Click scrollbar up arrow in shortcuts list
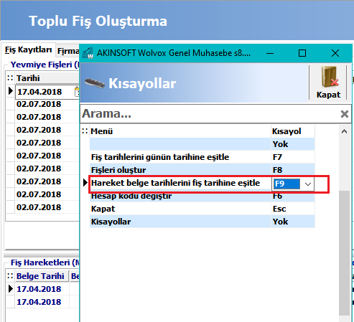The image size is (354, 322). click(344, 131)
